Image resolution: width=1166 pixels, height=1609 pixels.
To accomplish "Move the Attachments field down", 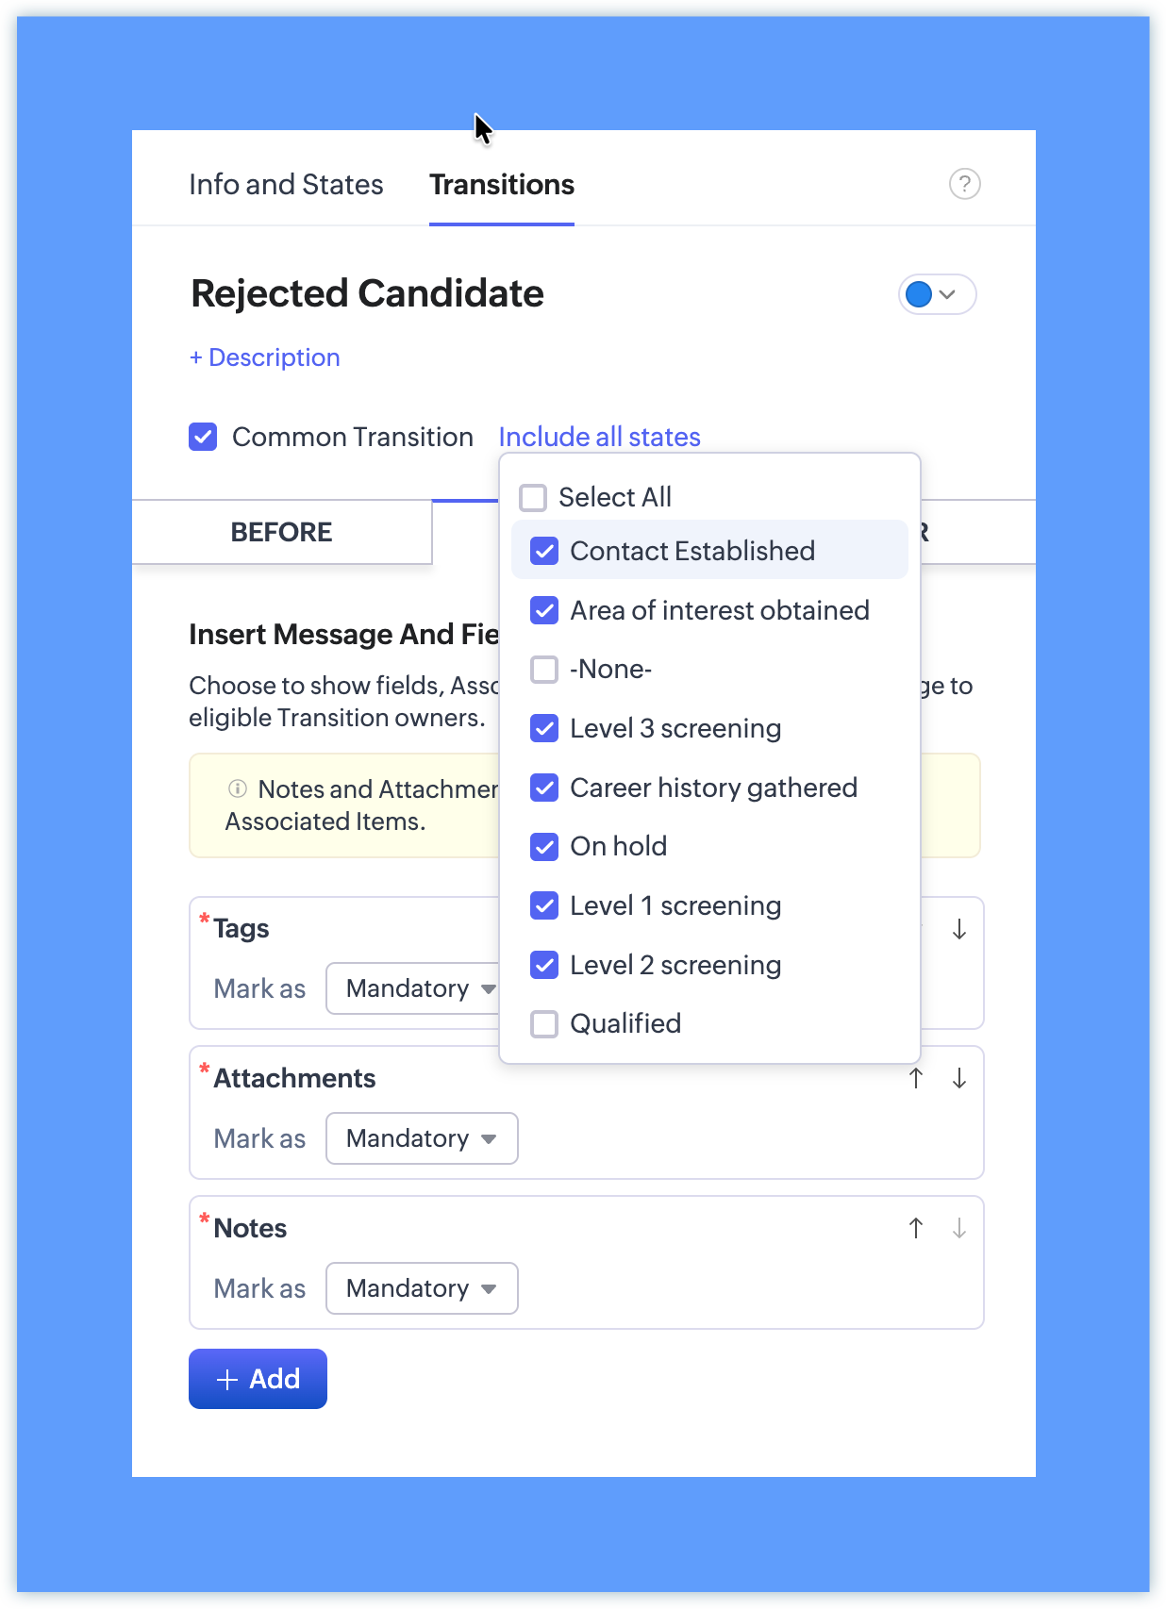I will click(959, 1078).
